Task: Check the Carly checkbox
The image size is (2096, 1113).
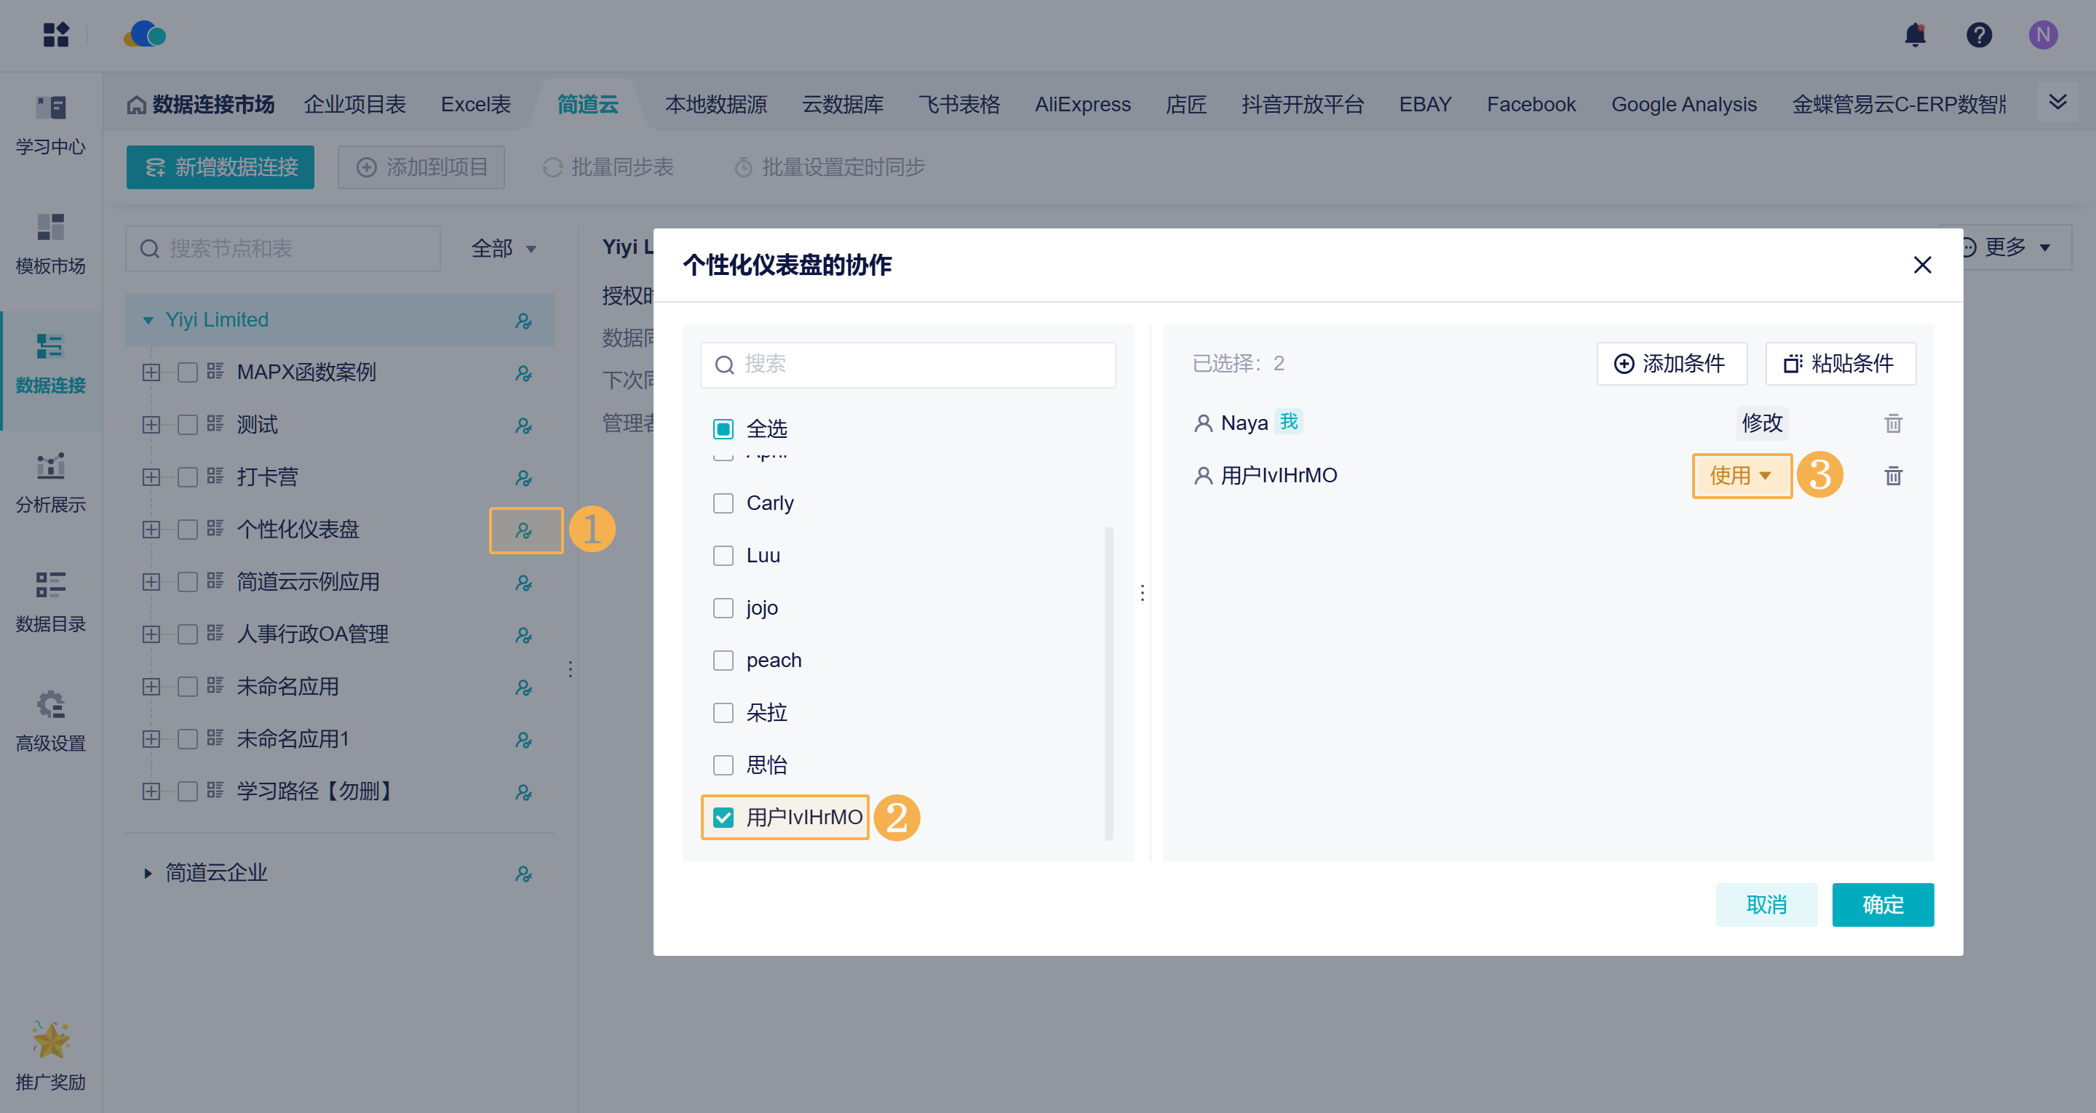Action: [x=723, y=503]
